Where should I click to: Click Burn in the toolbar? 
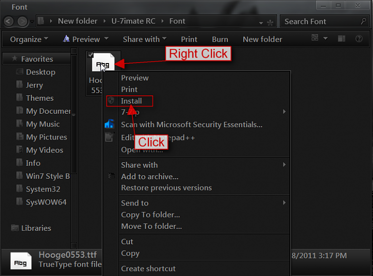(220, 39)
